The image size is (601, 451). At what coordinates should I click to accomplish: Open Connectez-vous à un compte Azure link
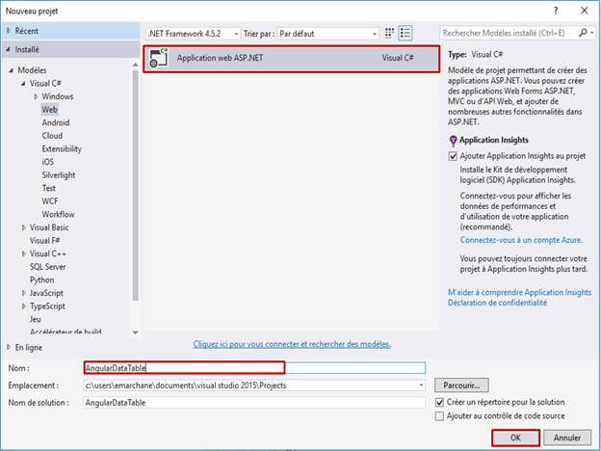pos(521,240)
